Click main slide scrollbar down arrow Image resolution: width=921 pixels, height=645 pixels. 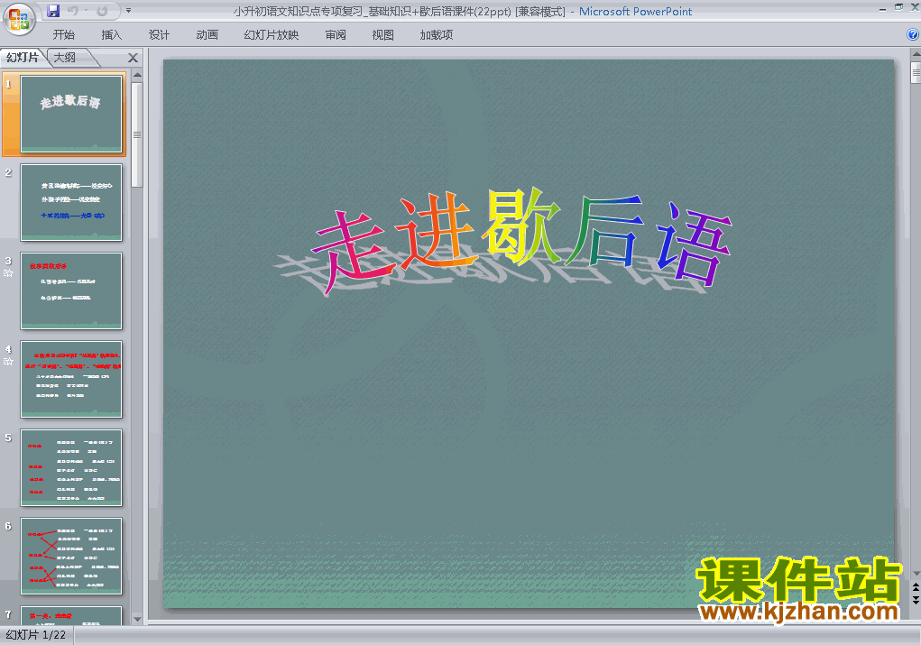(916, 574)
